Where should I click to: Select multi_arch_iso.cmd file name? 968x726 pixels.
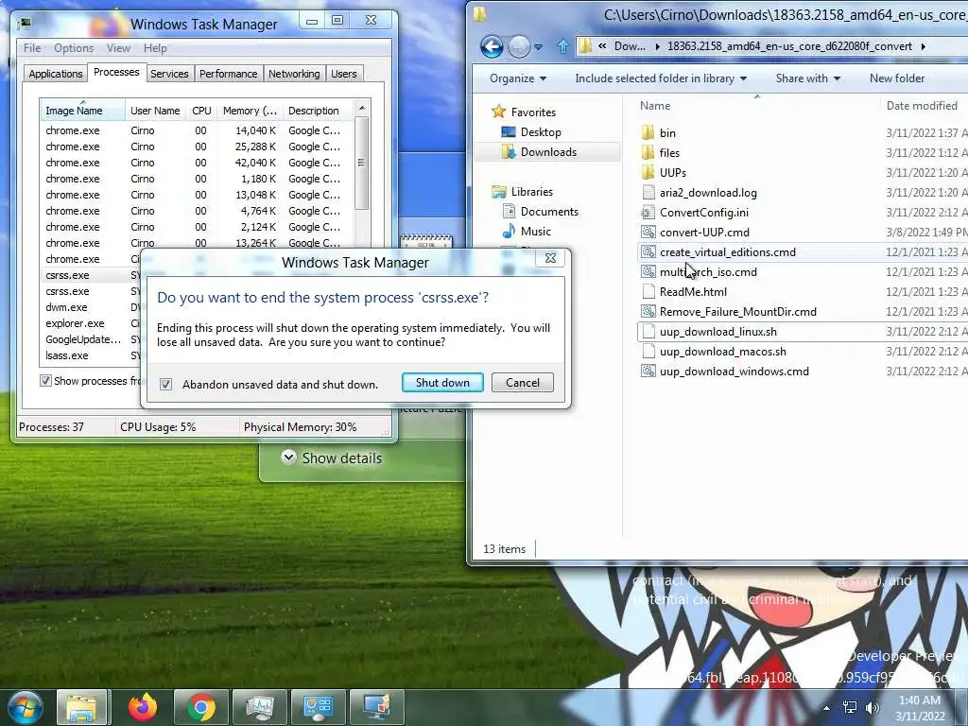(708, 272)
